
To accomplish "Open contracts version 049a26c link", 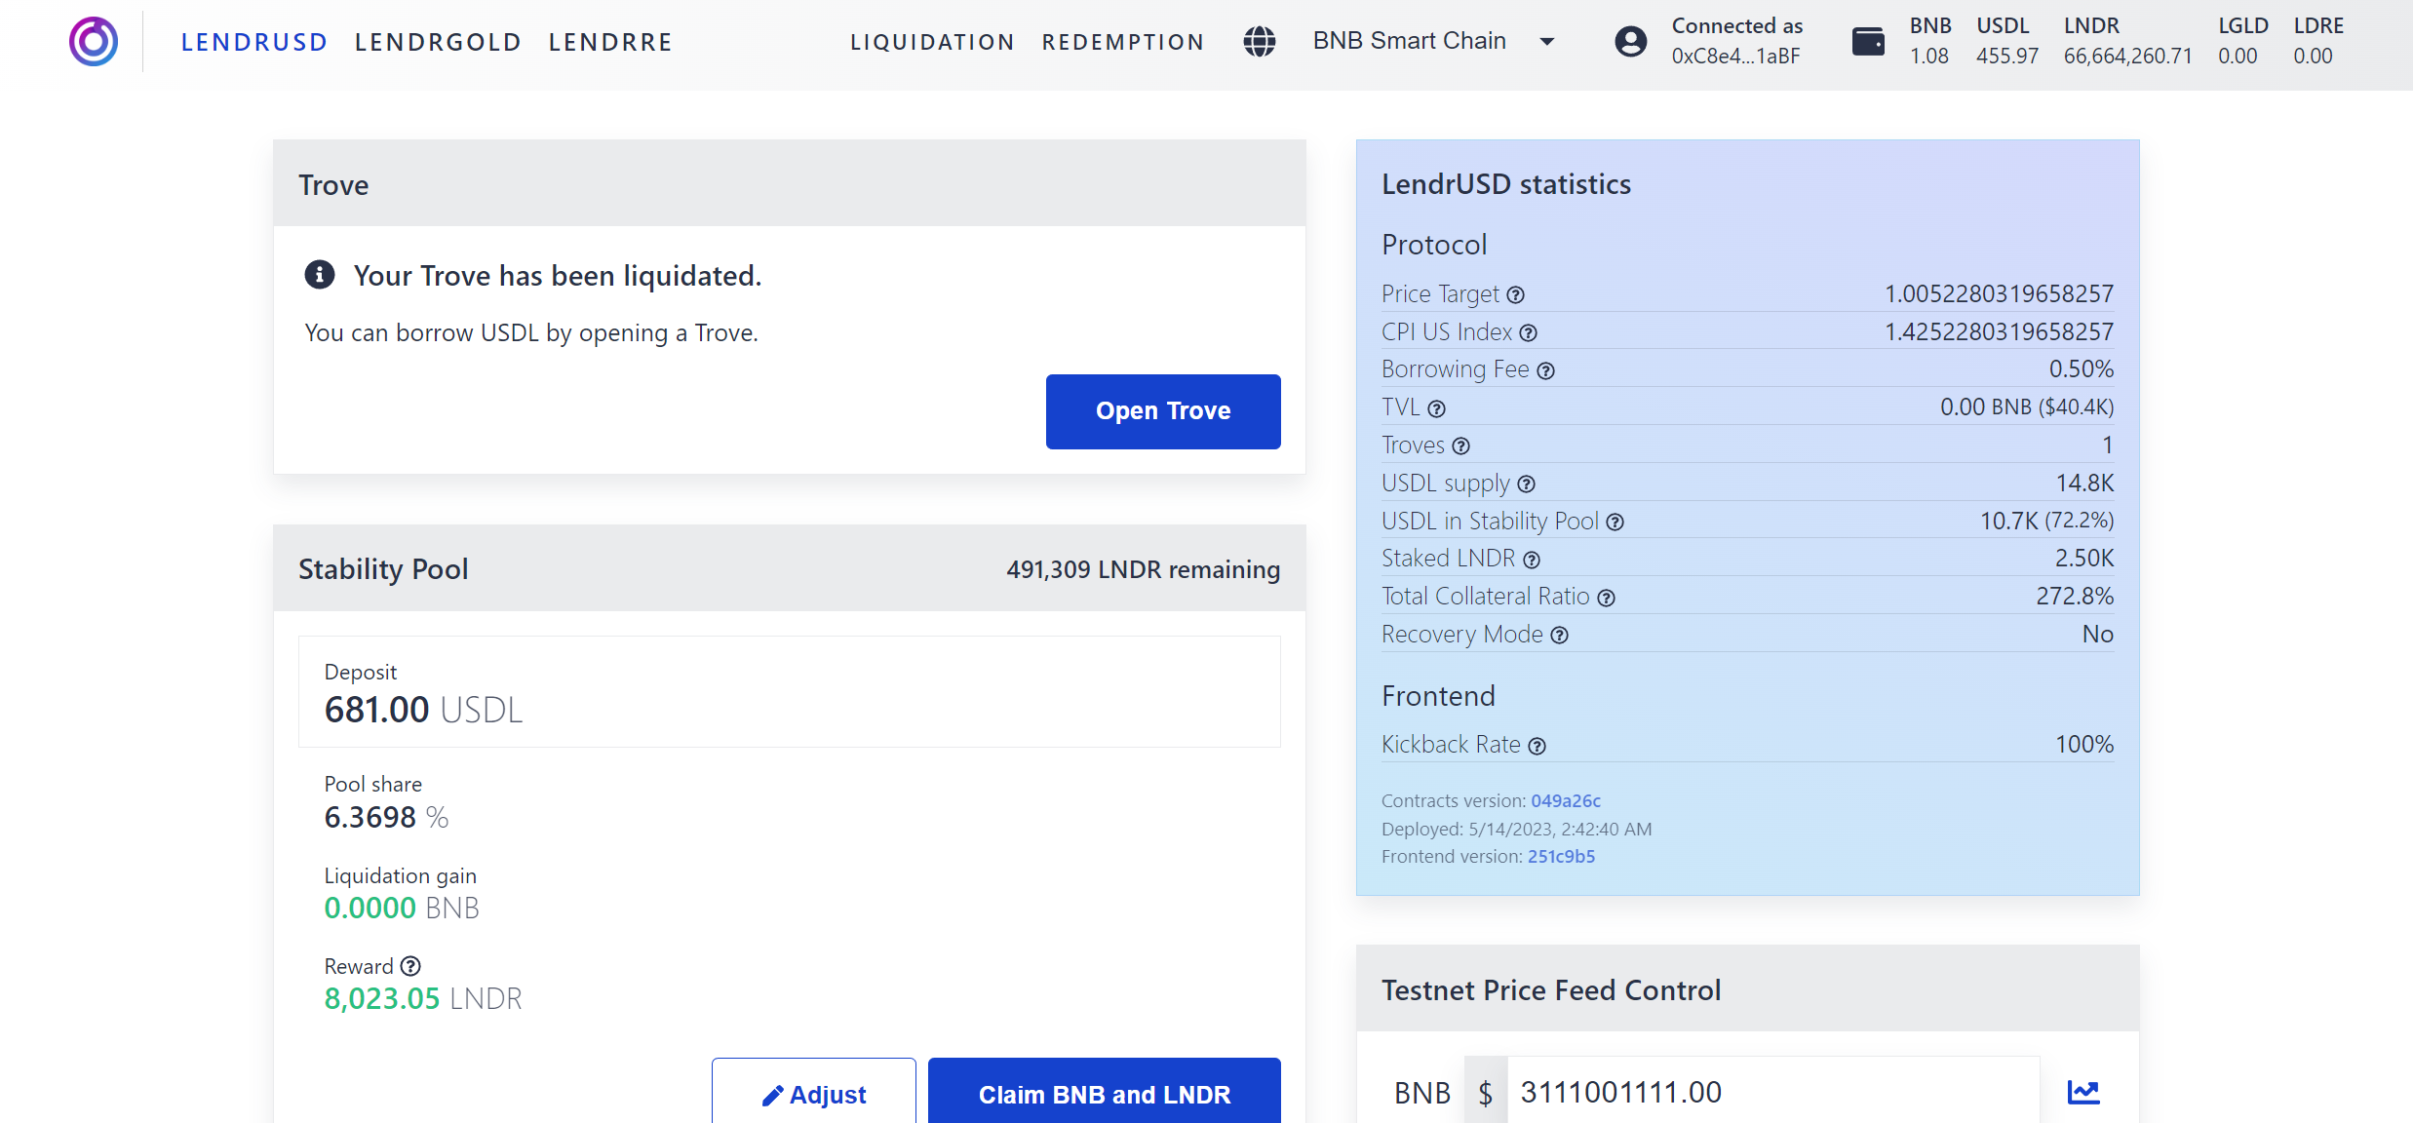I will [1565, 800].
